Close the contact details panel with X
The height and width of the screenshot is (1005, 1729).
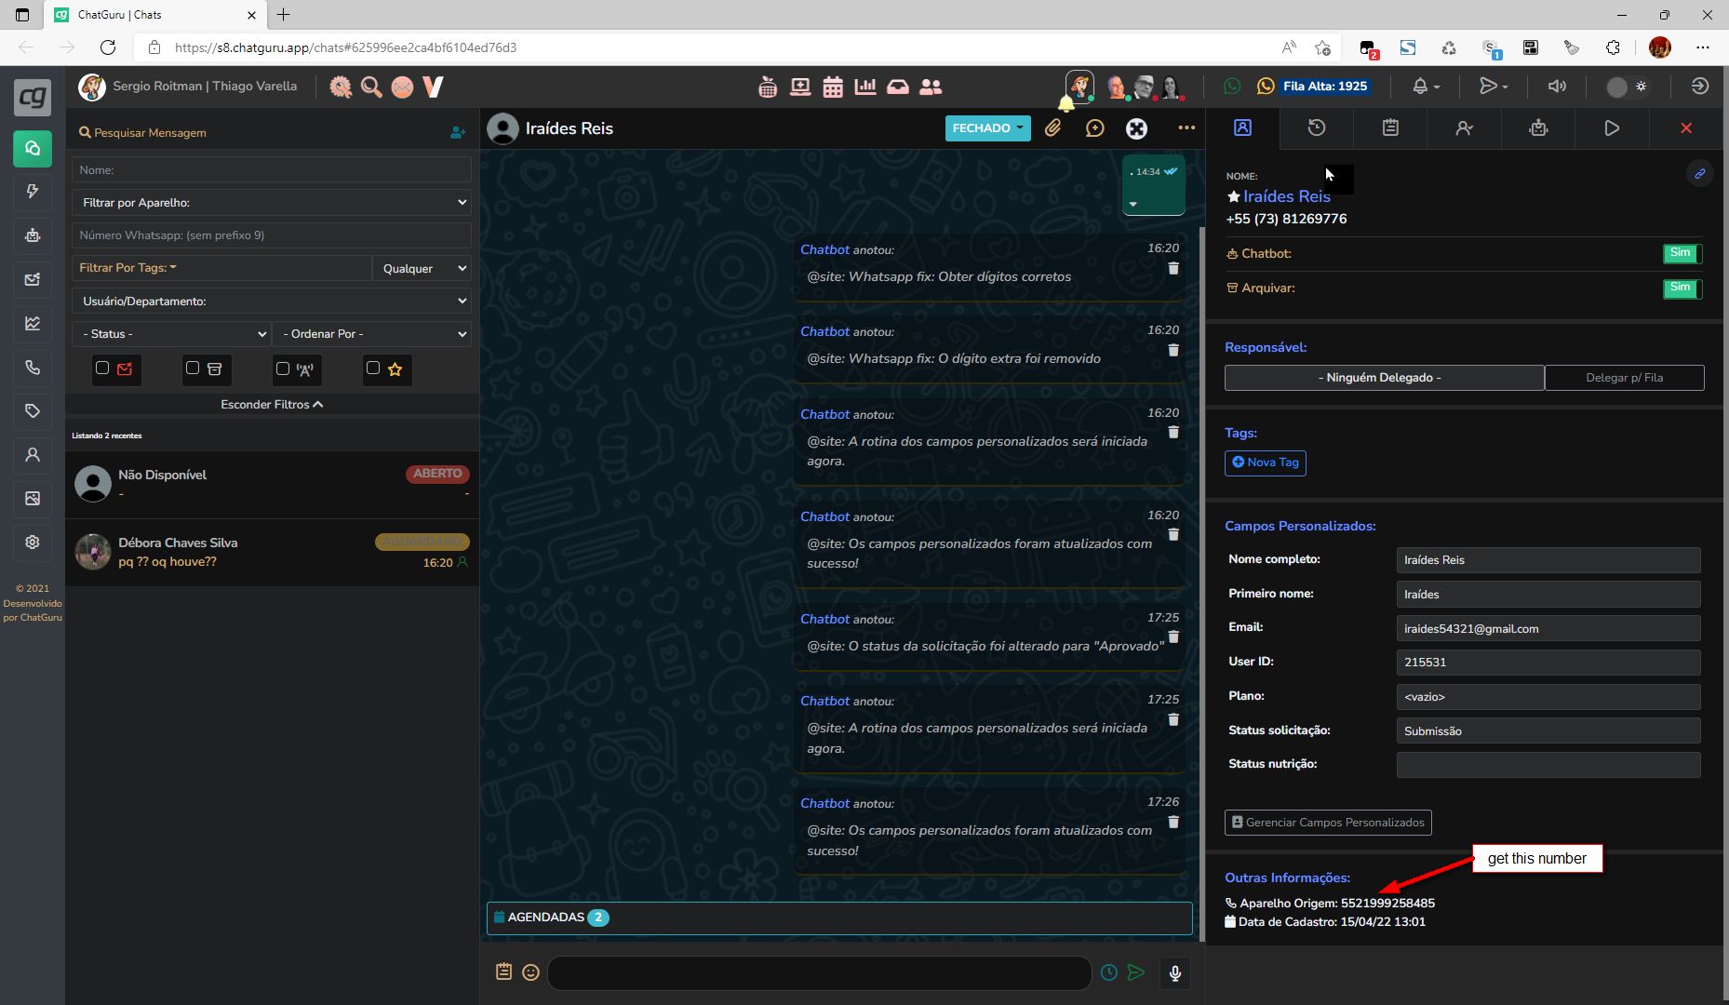coord(1686,128)
